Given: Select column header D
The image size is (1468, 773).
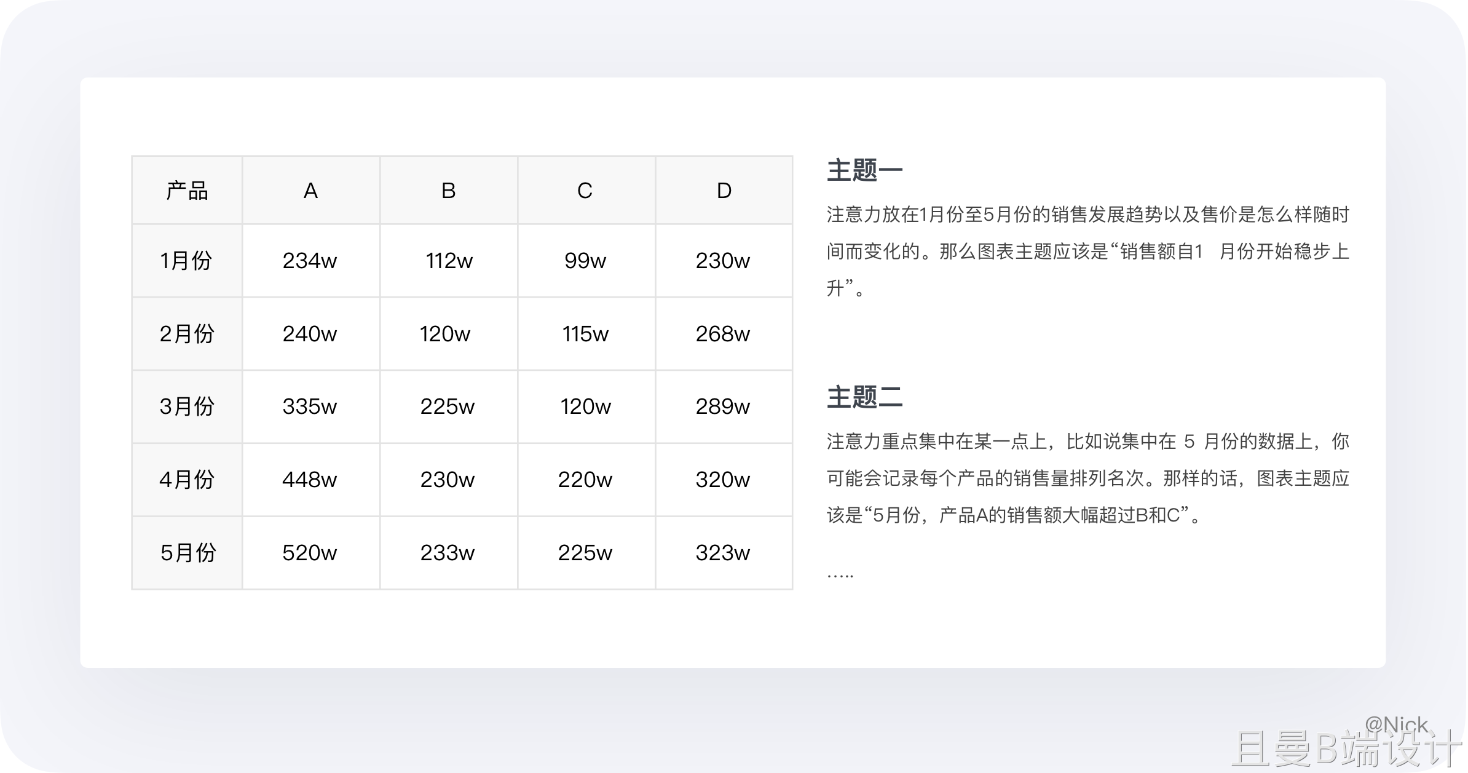Looking at the screenshot, I should (724, 191).
